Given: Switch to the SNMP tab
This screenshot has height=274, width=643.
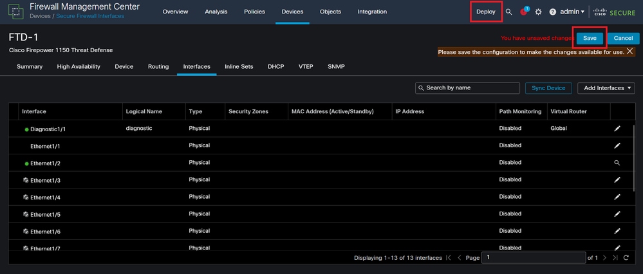Looking at the screenshot, I should click(x=336, y=66).
